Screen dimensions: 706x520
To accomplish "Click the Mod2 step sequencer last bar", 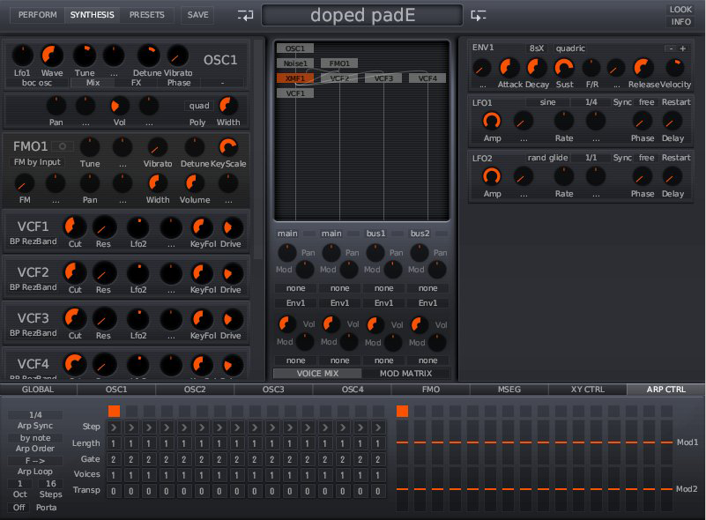I will point(667,489).
